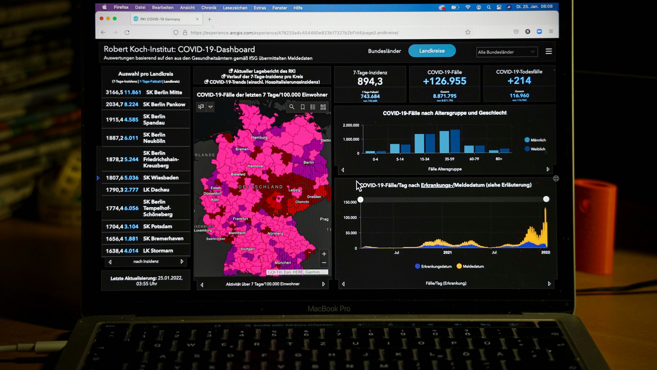Bookmark page with Firefox star icon
The width and height of the screenshot is (657, 370).
pyautogui.click(x=468, y=32)
